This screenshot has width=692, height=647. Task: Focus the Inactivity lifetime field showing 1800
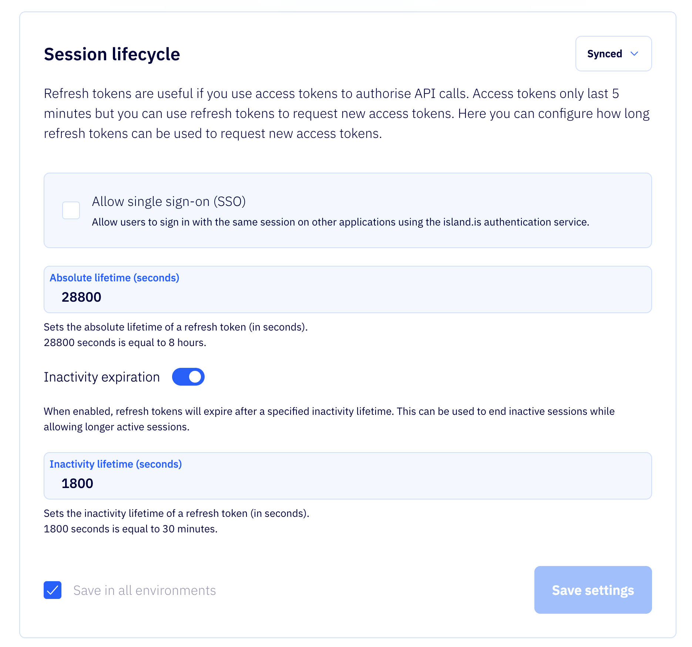click(x=347, y=484)
